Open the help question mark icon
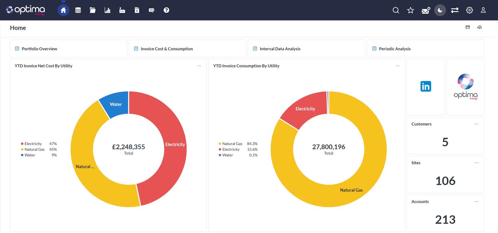Screen dimensions: 498x233 (166, 10)
